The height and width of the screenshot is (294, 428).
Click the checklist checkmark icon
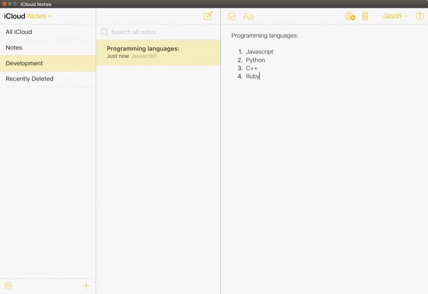pos(232,16)
